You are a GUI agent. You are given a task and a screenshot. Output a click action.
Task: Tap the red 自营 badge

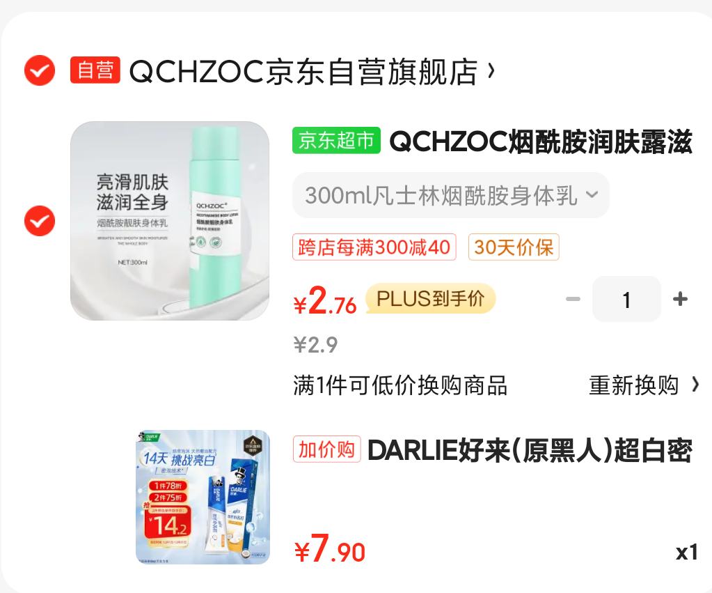[95, 70]
